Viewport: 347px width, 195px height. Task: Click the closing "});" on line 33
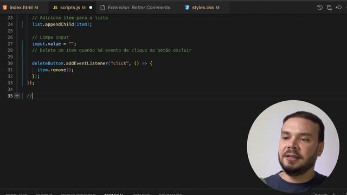(x=30, y=83)
